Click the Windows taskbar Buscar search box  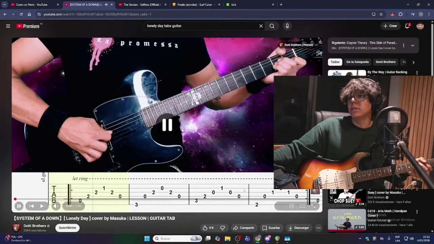178,239
